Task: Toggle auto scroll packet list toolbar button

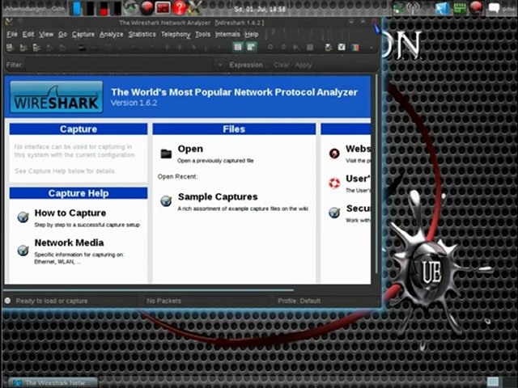Action: (251, 47)
